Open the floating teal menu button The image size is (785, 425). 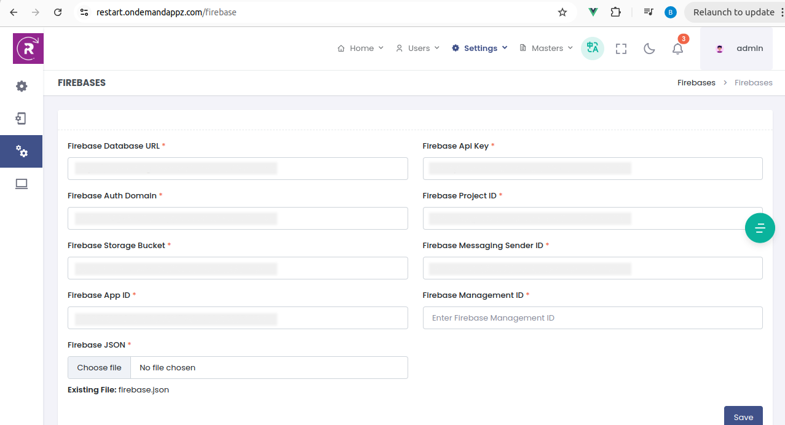(x=760, y=228)
